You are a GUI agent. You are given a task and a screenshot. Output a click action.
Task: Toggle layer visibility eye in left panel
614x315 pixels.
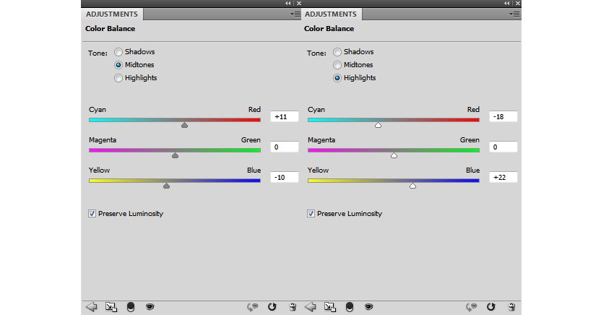150,307
